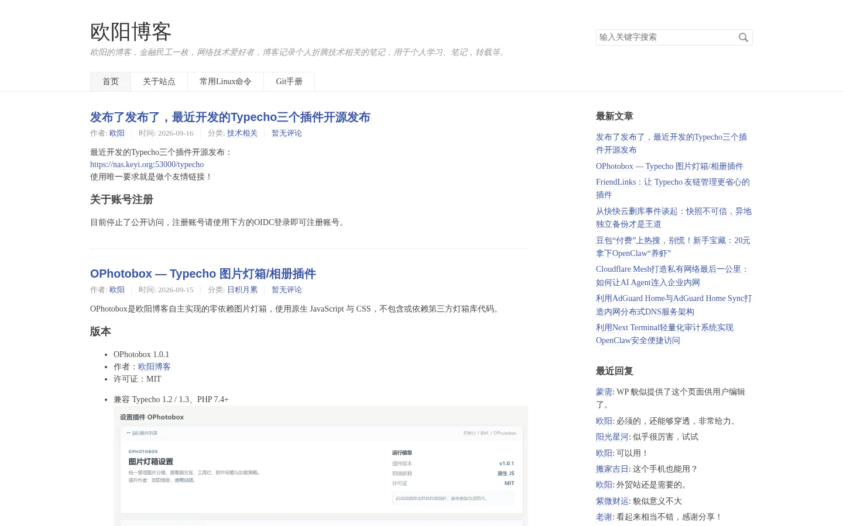Open sidebar article 利用AdGuard Home与AdGuard Home Sync
843x526 pixels.
pos(674,305)
